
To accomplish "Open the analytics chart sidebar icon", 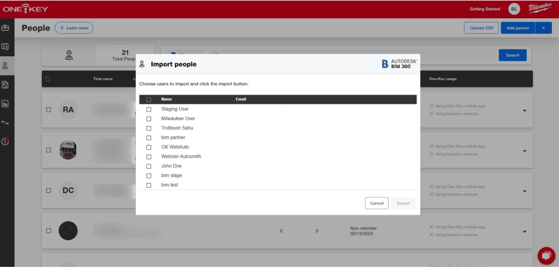I will point(6,103).
